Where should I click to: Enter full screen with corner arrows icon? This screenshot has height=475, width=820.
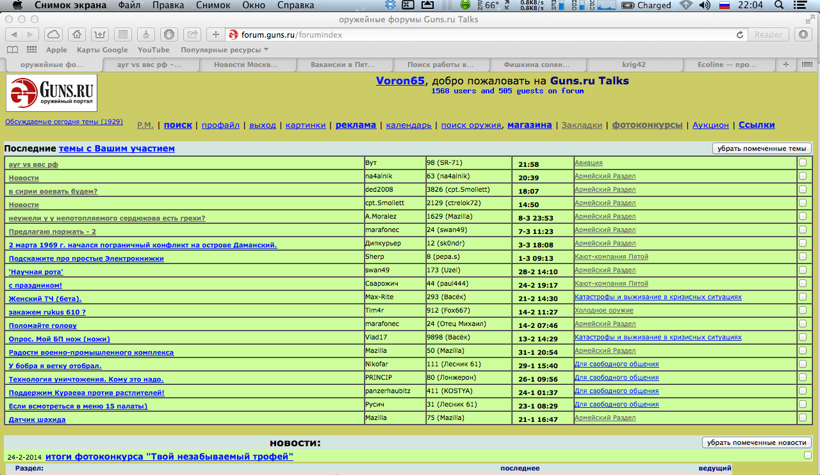[810, 20]
